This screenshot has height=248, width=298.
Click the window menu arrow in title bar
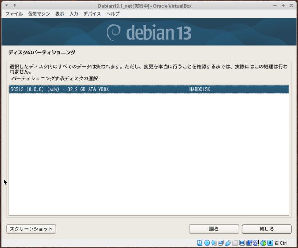(7, 5)
